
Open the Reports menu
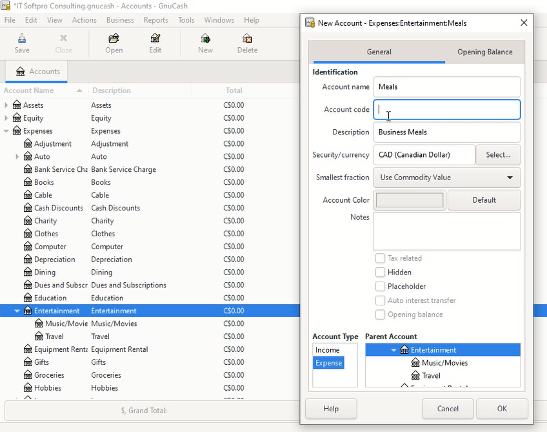pyautogui.click(x=155, y=20)
